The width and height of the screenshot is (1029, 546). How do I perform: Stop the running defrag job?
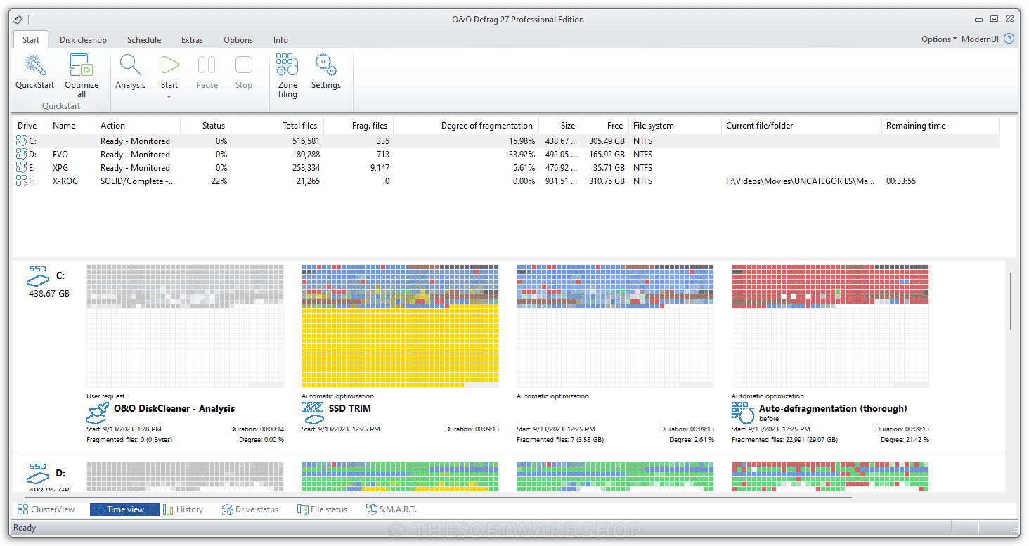[x=244, y=72]
